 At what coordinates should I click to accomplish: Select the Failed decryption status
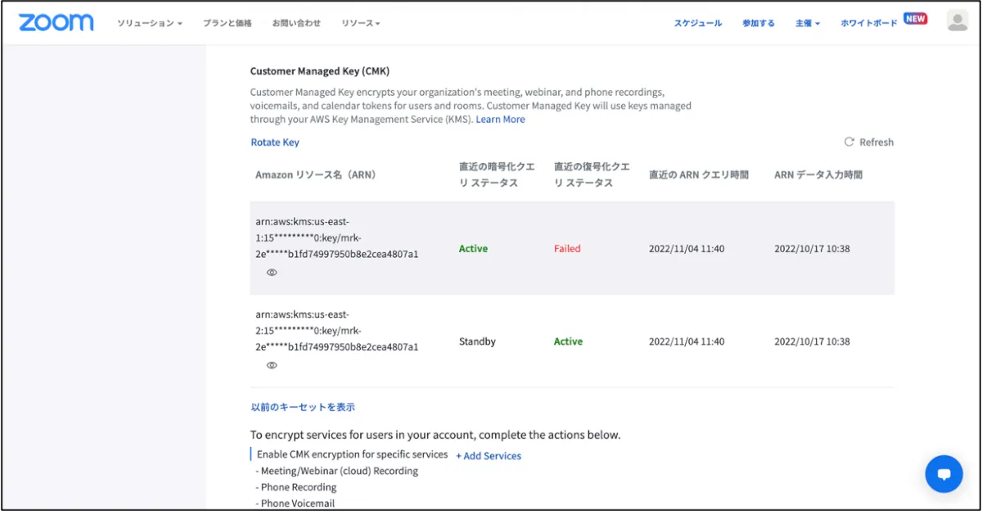(x=567, y=249)
